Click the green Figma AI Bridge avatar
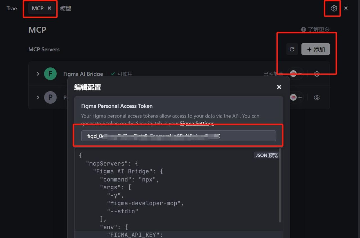This screenshot has height=238, width=360. [x=50, y=74]
